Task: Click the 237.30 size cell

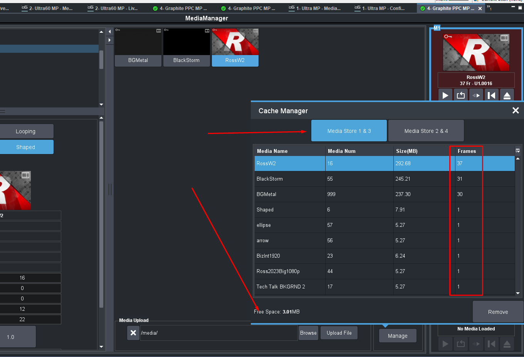Action: (424, 194)
